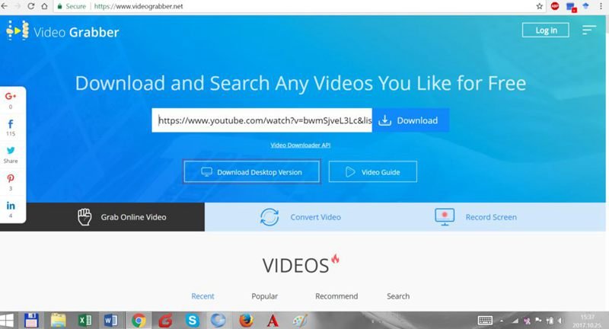The height and width of the screenshot is (329, 609).
Task: Open Google Chrome from the taskbar
Action: [139, 321]
